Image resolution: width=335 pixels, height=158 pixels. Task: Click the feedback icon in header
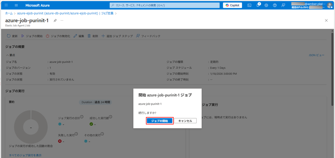pos(283,5)
